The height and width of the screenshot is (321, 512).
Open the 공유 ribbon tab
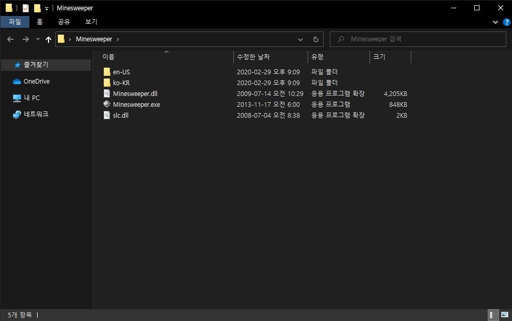click(63, 22)
